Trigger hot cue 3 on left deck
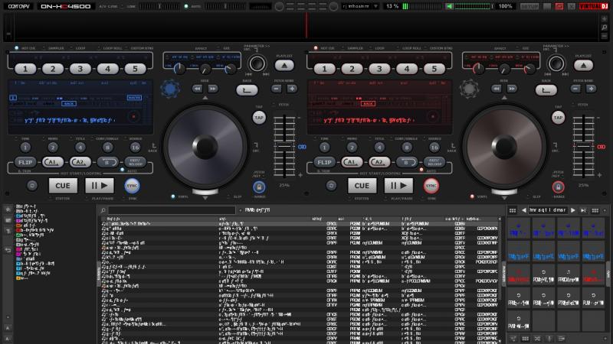Viewport: 613px width, 344px height. pyautogui.click(x=80, y=69)
